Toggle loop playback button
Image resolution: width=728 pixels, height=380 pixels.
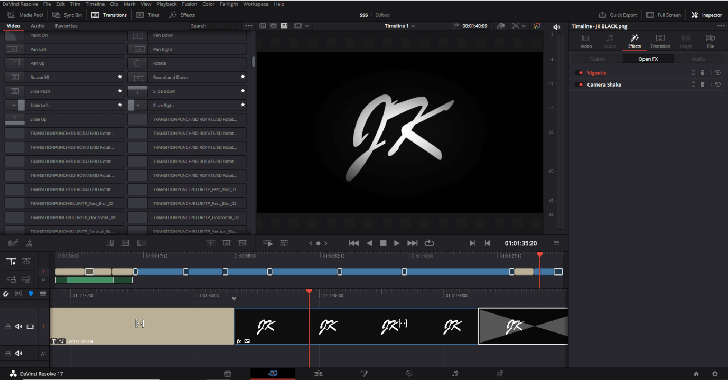click(x=429, y=243)
